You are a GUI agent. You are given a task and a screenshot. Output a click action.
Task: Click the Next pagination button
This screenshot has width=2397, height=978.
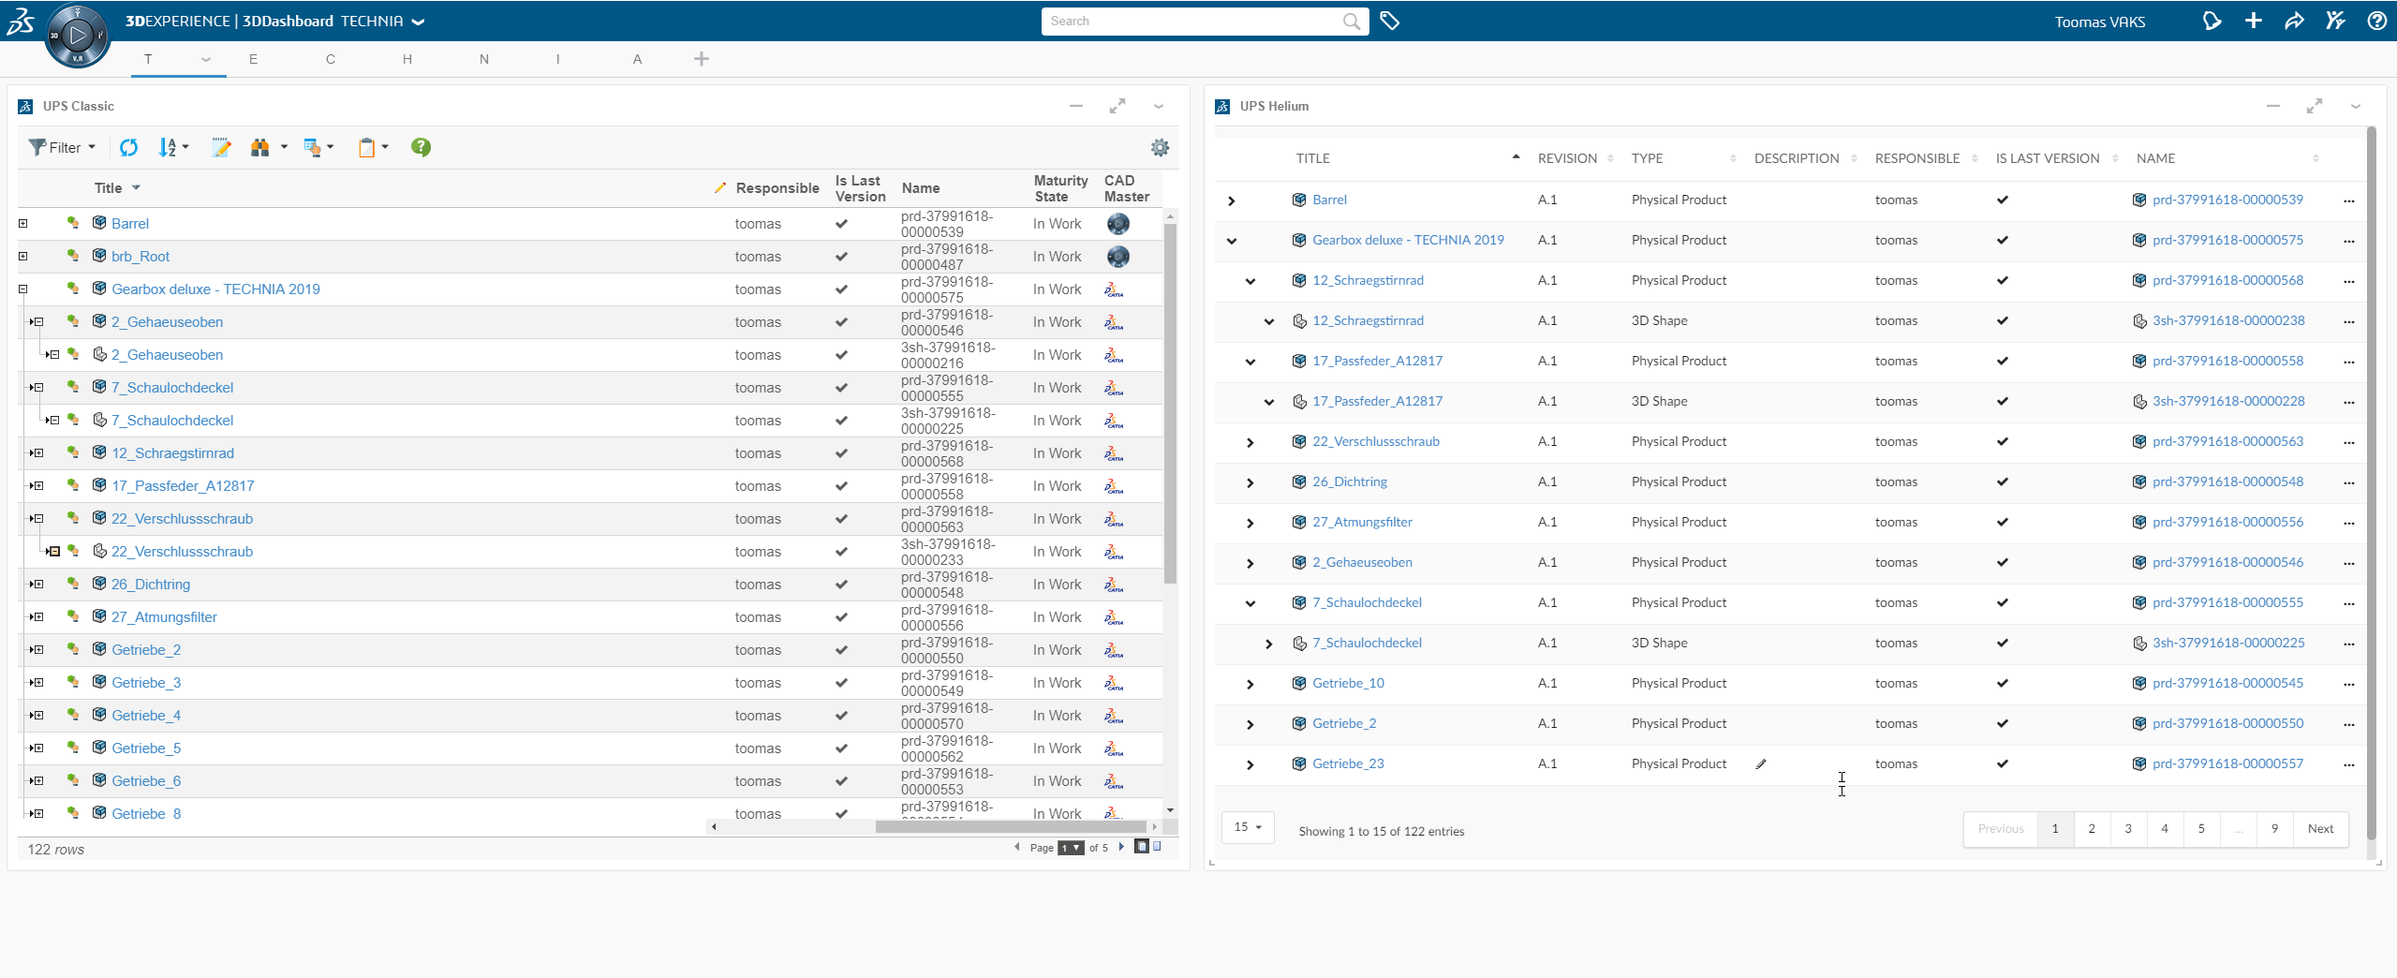[2320, 829]
